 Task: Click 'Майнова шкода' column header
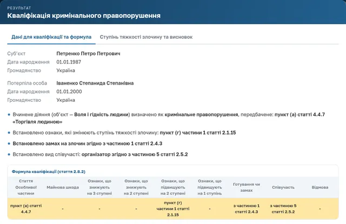pyautogui.click(x=63, y=187)
